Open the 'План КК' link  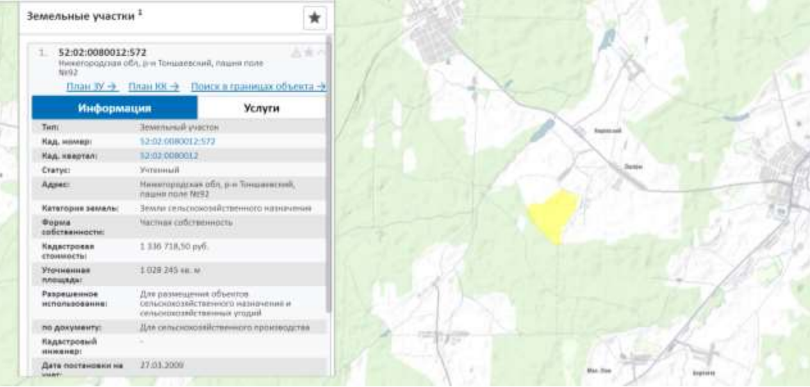coord(154,86)
